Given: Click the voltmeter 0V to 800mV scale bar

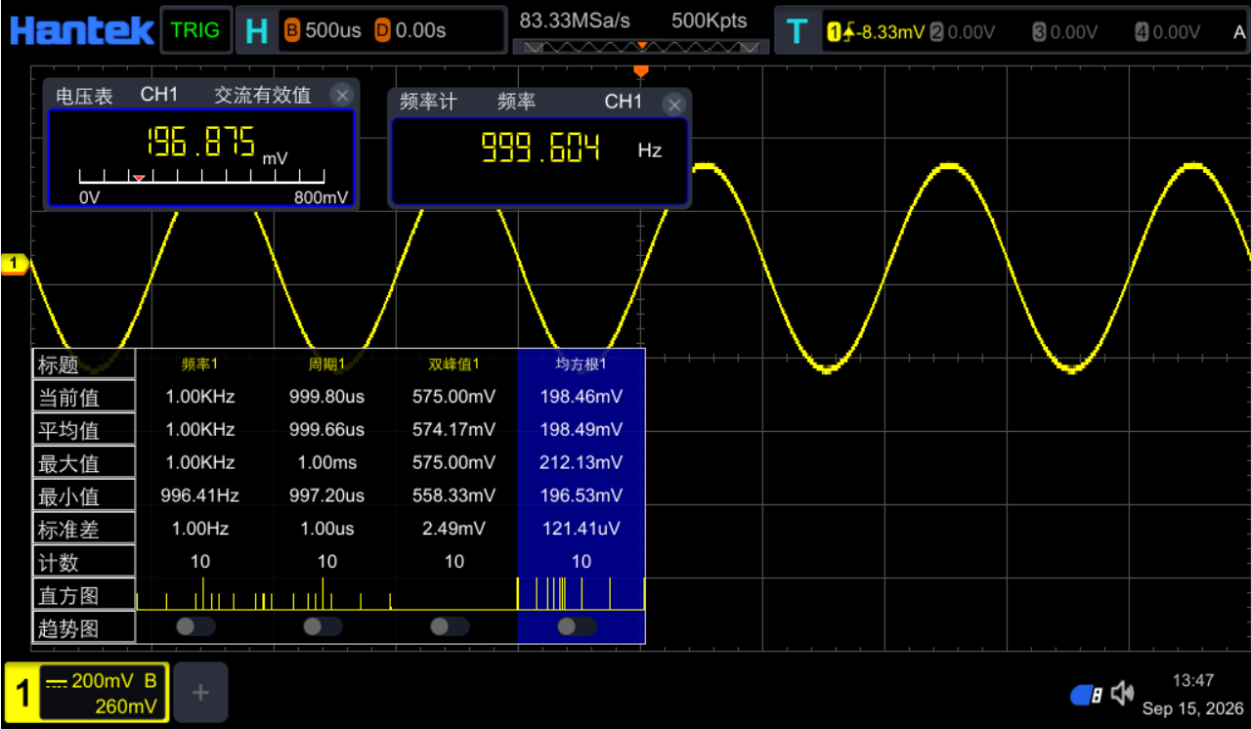Looking at the screenshot, I should click(201, 177).
